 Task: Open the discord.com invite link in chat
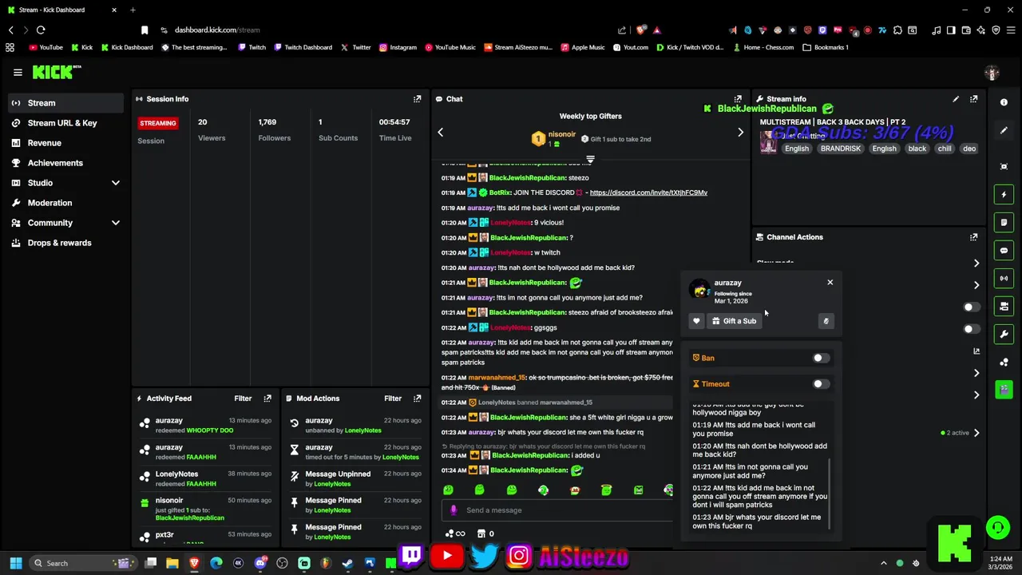point(648,192)
